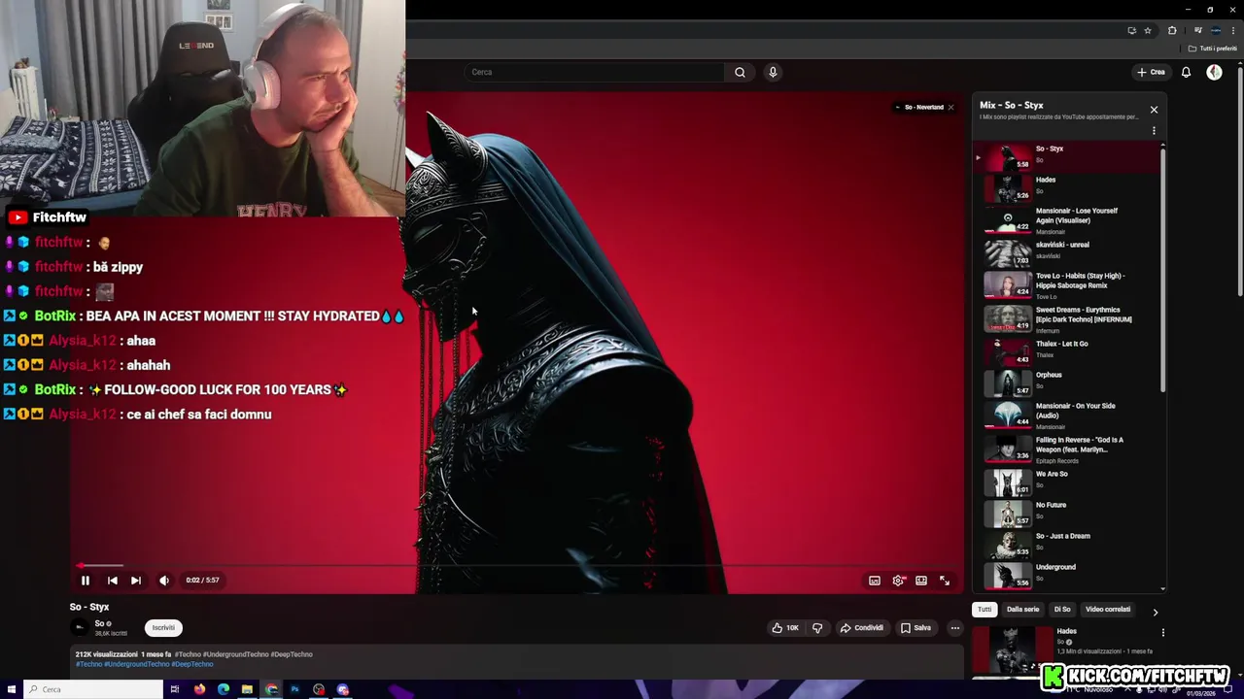The height and width of the screenshot is (699, 1244).
Task: Play Tove Lo - Habits Hippie Sabotage Remix
Action: coord(1069,284)
